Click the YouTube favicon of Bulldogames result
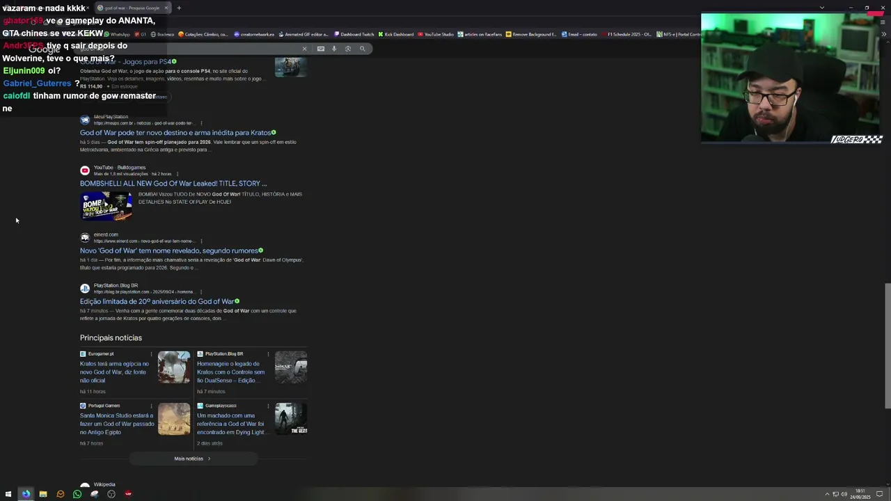 pos(85,170)
